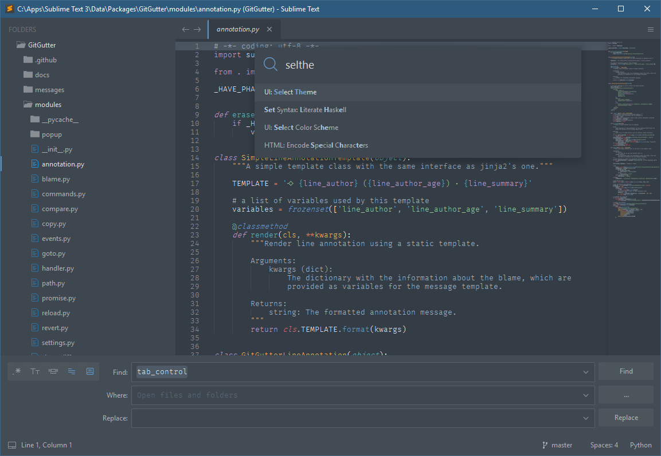Close the annotation.py tab
Viewport: 661px width, 456px height.
269,29
